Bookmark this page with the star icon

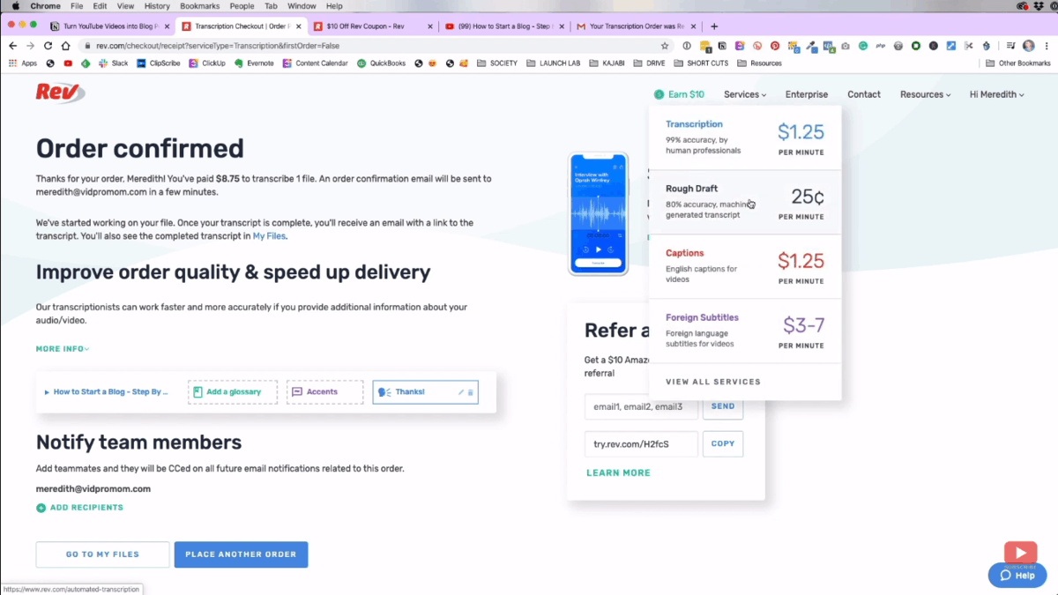coord(665,45)
